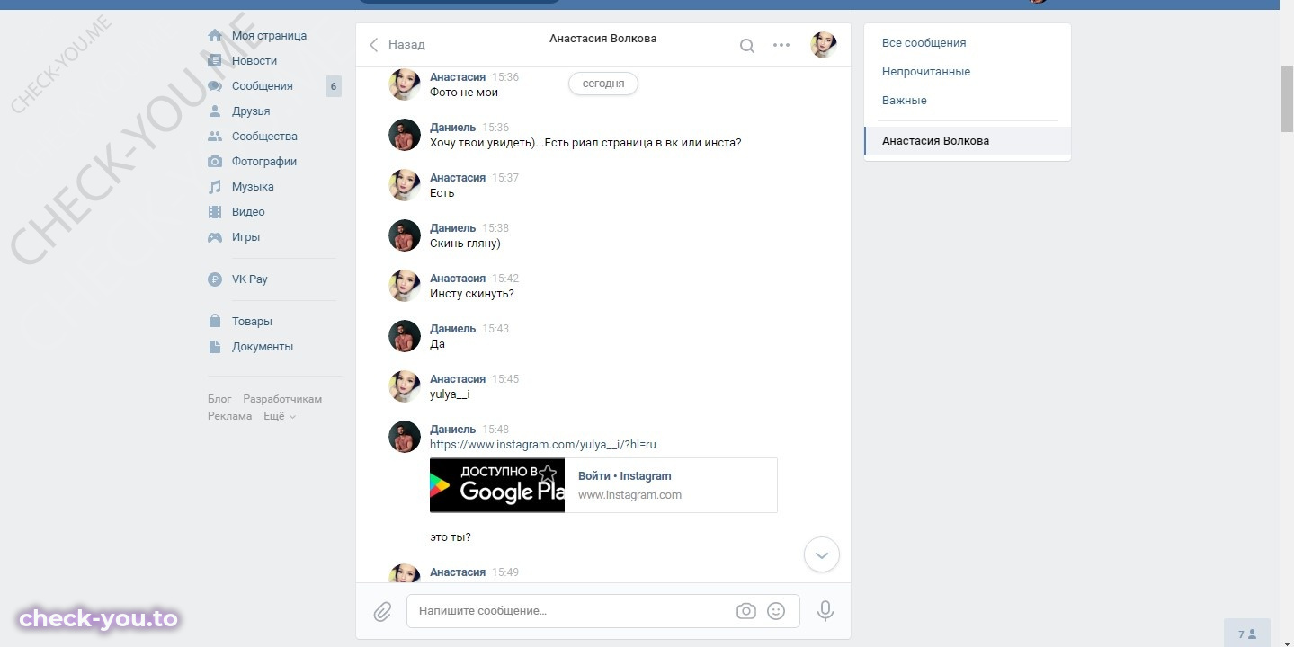The width and height of the screenshot is (1294, 647).
Task: Select Непрочитанные filter
Action: coord(926,72)
